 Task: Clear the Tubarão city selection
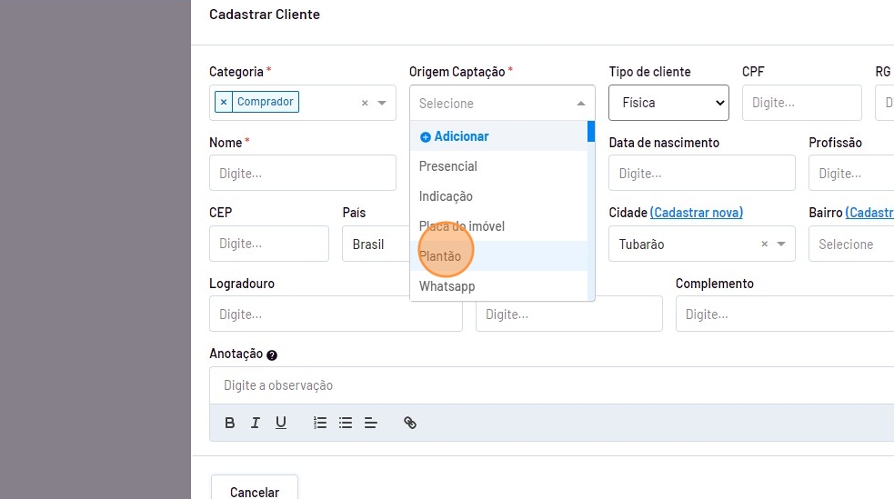[765, 244]
